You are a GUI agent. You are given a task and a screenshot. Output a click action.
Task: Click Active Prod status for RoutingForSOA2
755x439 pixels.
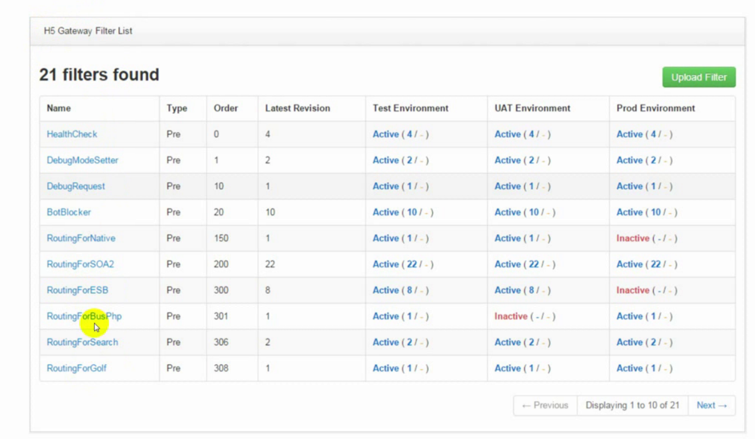click(x=629, y=264)
